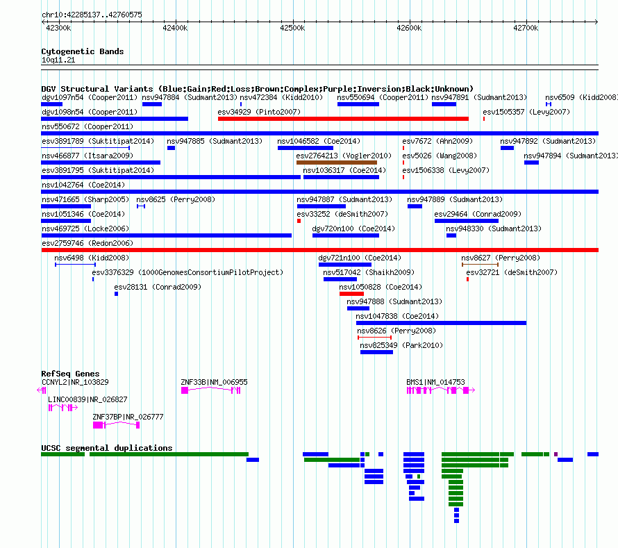This screenshot has height=548, width=618.
Task: Click the nsv947884 (Sudmant2013) label
Action: (190, 97)
